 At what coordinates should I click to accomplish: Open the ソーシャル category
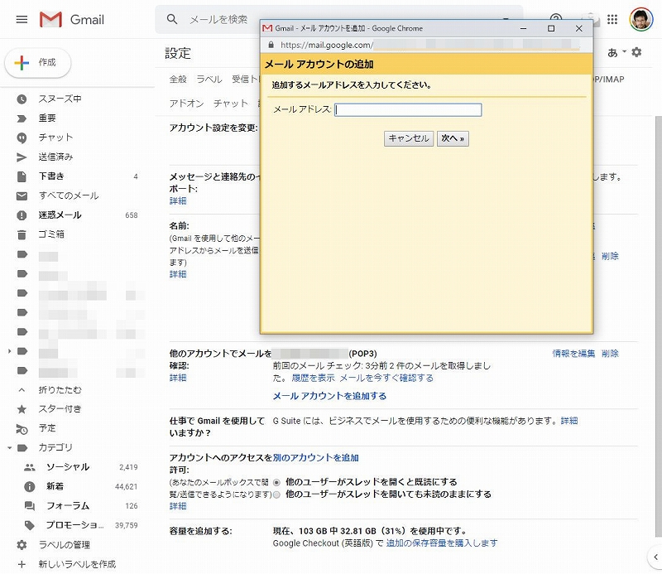click(x=68, y=467)
